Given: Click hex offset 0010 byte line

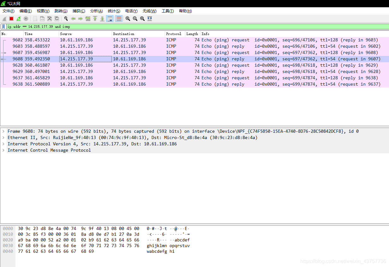Looking at the screenshot, I should coord(79,234).
